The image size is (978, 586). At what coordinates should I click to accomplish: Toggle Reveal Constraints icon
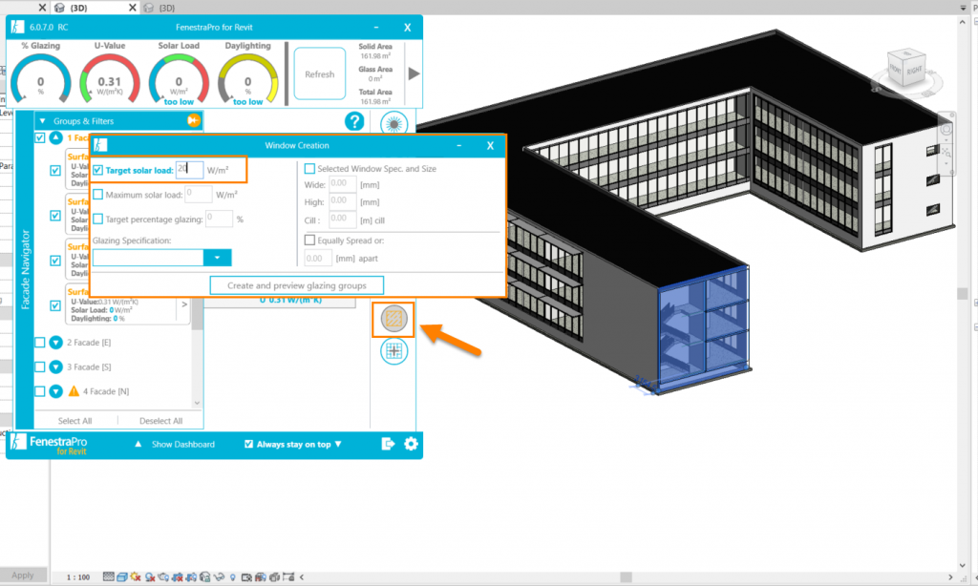click(x=288, y=577)
